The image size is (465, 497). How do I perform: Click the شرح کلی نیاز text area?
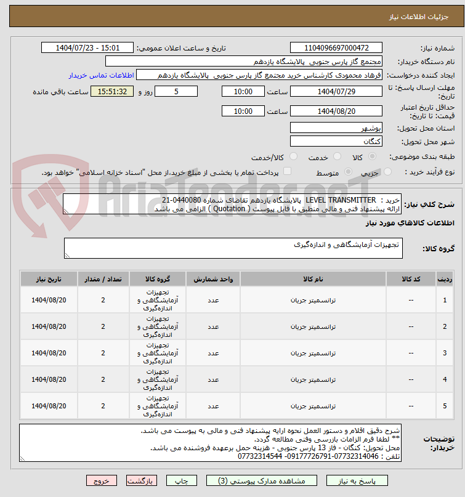(232, 204)
